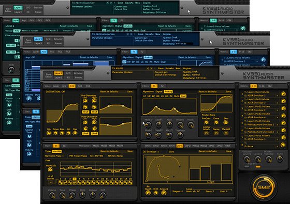290x204 pixels.
Task: Open the Env1 envelope tab
Action: click(x=148, y=146)
